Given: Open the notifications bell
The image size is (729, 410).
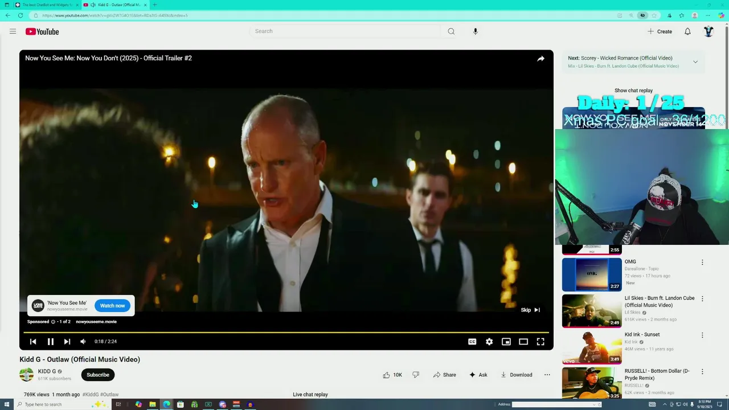Looking at the screenshot, I should (x=687, y=31).
